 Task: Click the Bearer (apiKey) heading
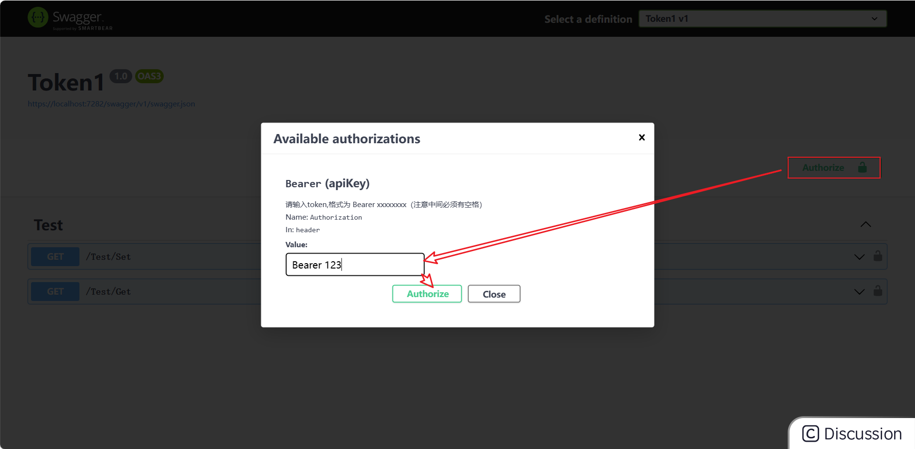click(x=327, y=183)
